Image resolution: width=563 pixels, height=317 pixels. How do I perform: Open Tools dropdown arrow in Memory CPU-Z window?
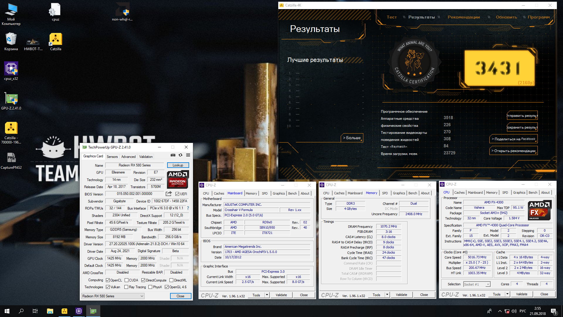(x=387, y=295)
